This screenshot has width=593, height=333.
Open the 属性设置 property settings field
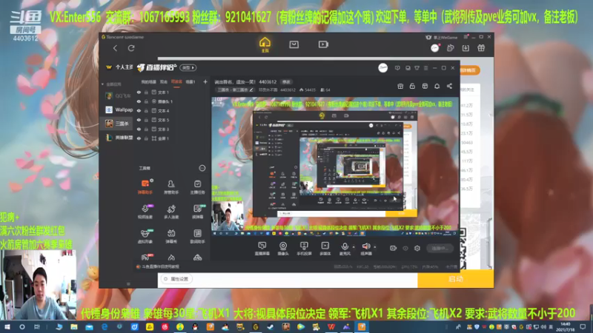click(177, 279)
